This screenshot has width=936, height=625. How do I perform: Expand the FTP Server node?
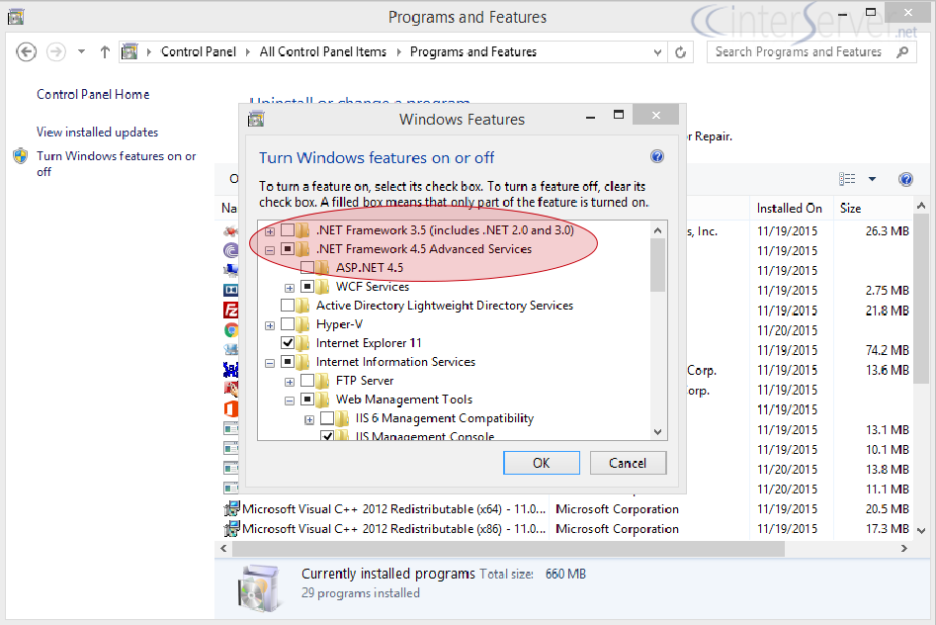[x=290, y=382]
